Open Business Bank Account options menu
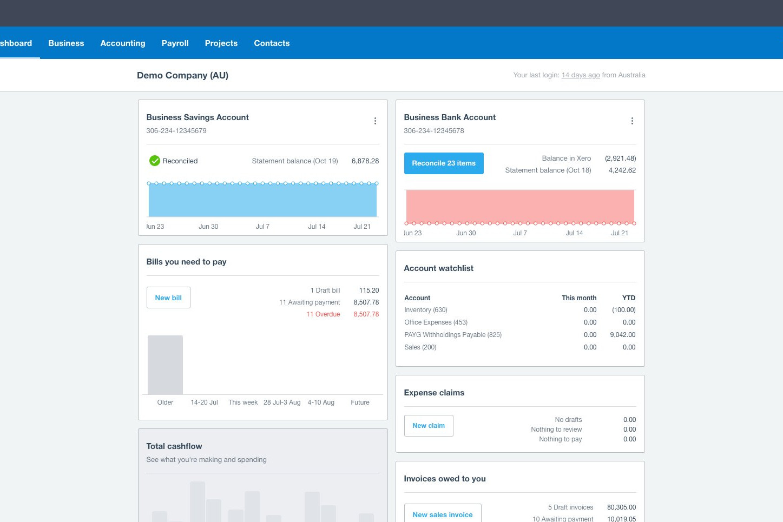Viewport: 783px width, 522px height. 632,121
